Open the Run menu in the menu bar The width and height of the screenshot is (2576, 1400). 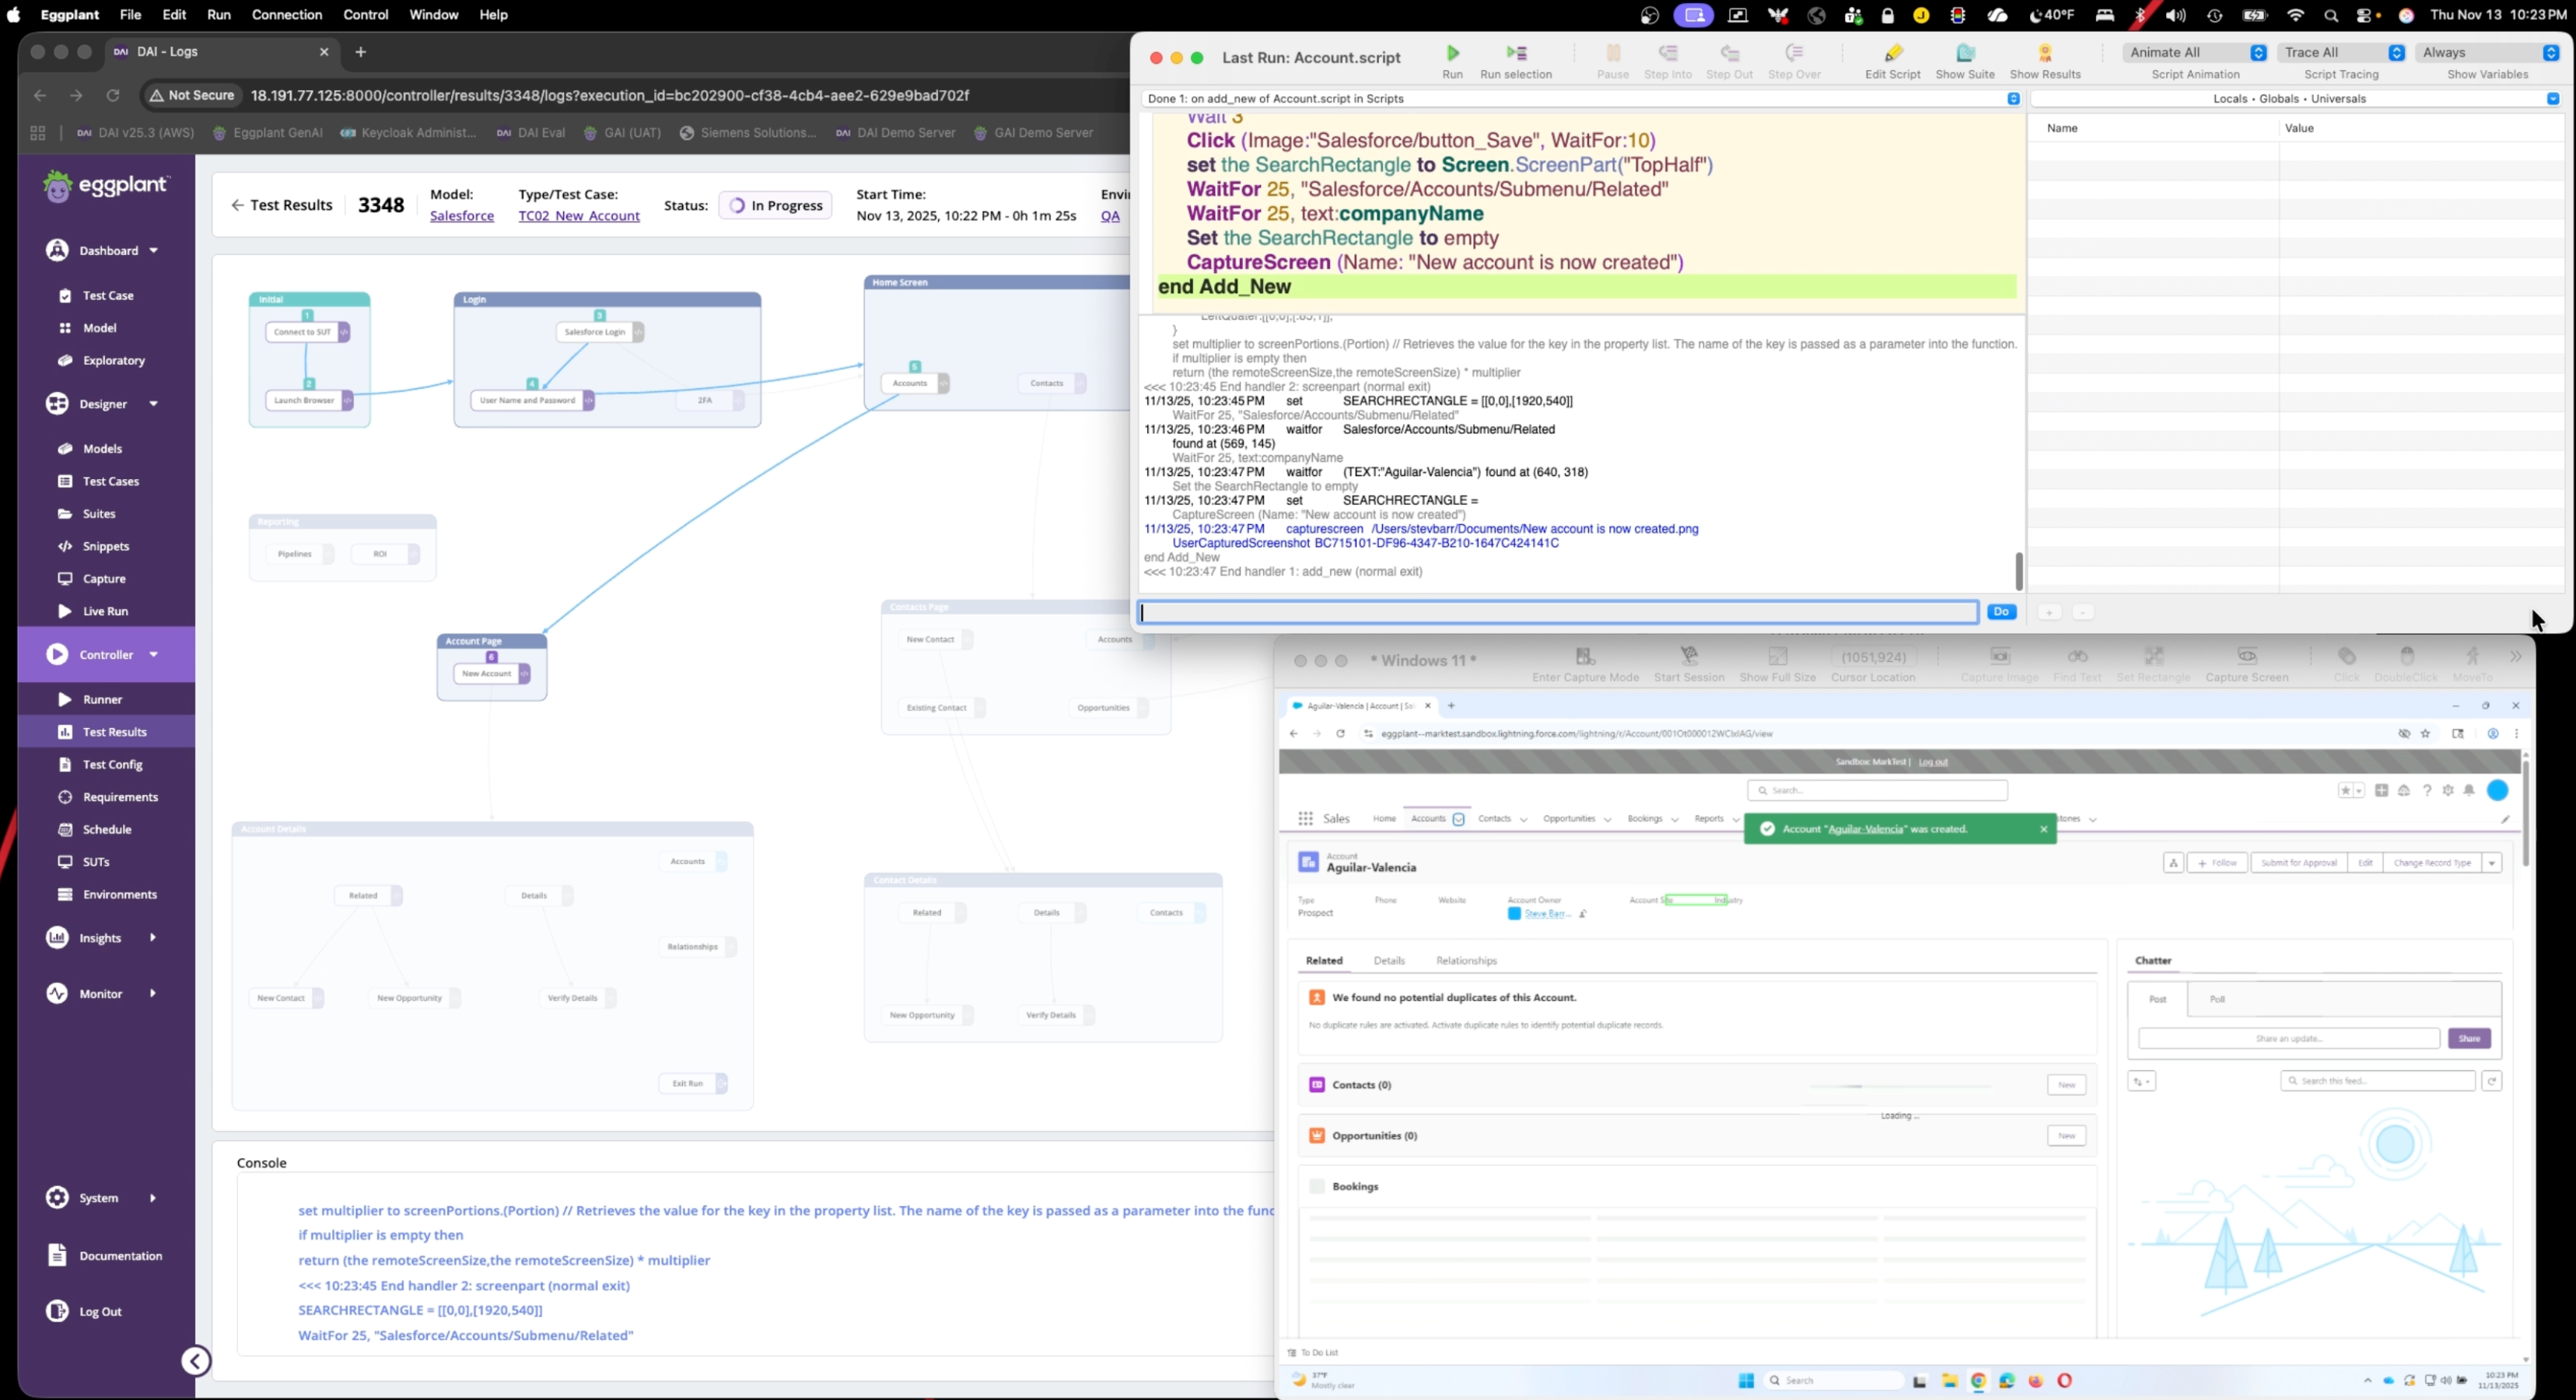pyautogui.click(x=219, y=15)
